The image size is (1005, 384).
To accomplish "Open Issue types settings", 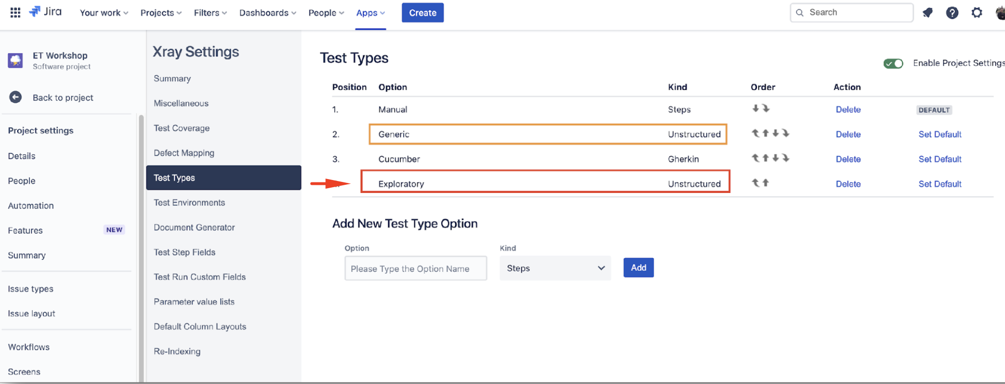I will click(31, 289).
